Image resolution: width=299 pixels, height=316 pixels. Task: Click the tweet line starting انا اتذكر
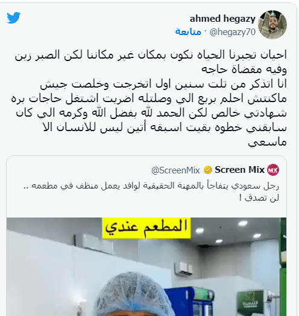click(163, 84)
